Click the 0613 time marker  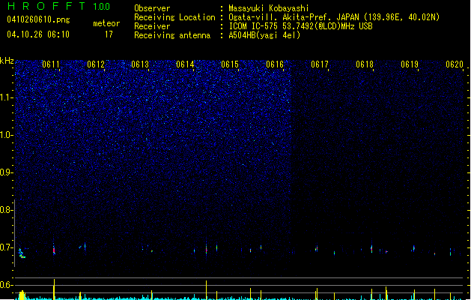[140, 64]
